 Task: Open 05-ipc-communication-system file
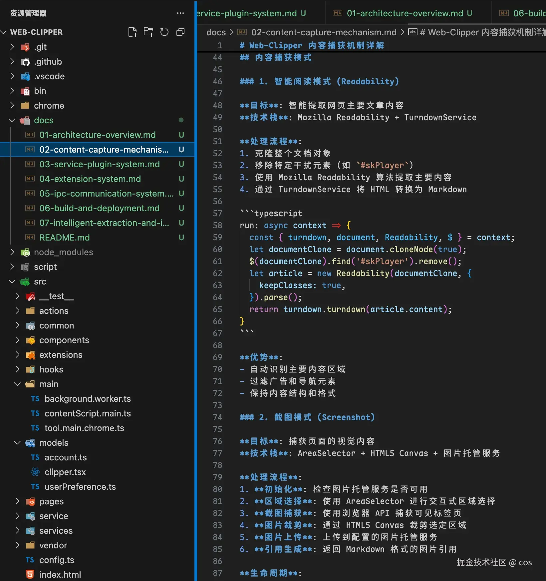point(97,194)
